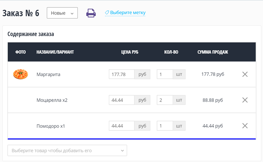Click the Сумма продаж column header
The width and height of the screenshot is (263, 162).
(213, 52)
